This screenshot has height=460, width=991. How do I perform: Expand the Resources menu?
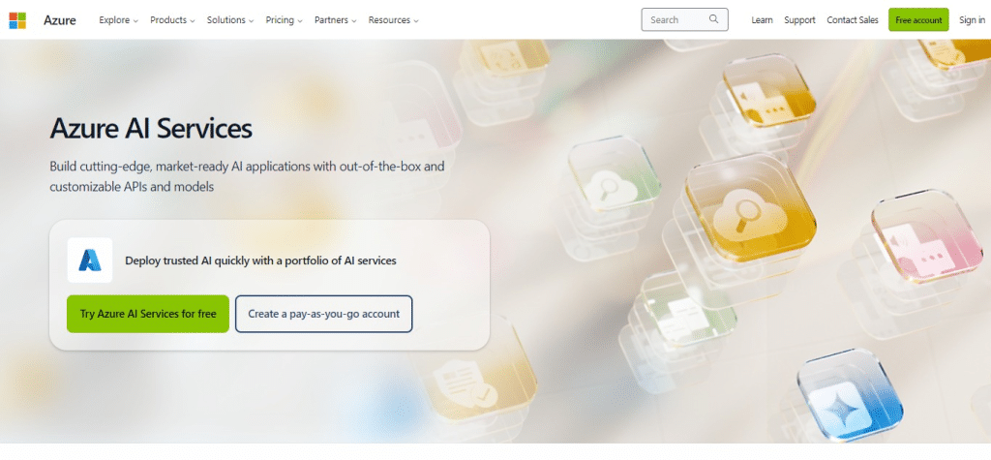(x=393, y=20)
